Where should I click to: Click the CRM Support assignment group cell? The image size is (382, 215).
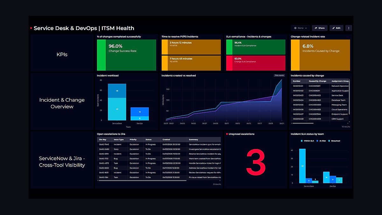(338, 119)
